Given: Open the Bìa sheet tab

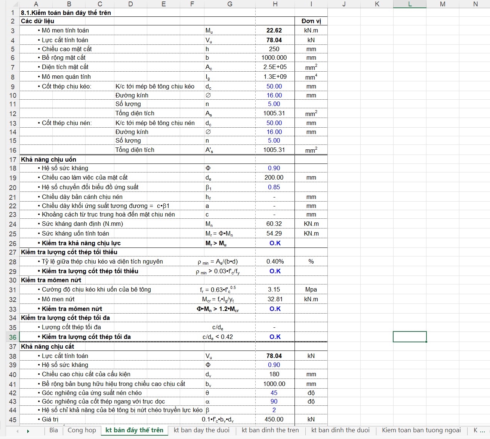Looking at the screenshot, I should click(x=53, y=430).
